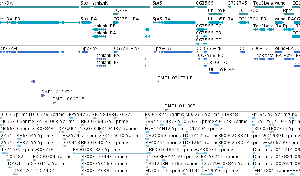Click the EK156030.5prime EST feature
Viewport: 300px width, 176px height.
pos(126,139)
